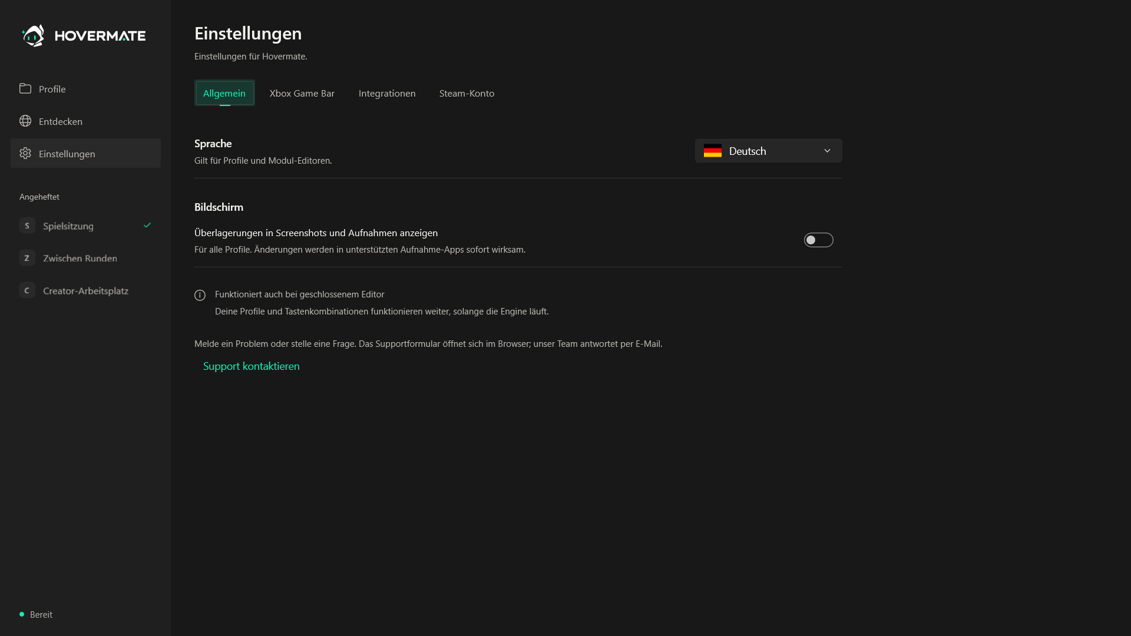Click the gear icon beside Einstellungen
Screen dimensions: 1131x636
point(25,153)
